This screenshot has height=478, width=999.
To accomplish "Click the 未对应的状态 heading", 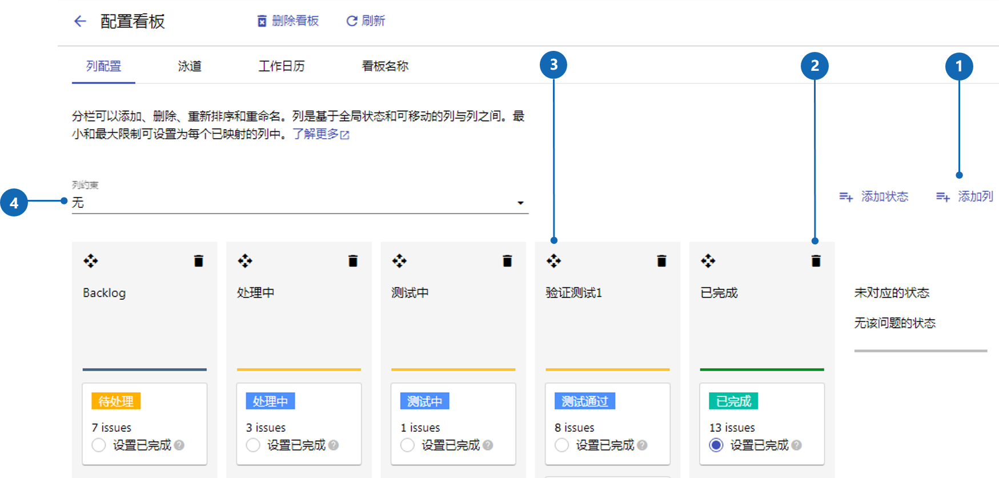I will 892,293.
